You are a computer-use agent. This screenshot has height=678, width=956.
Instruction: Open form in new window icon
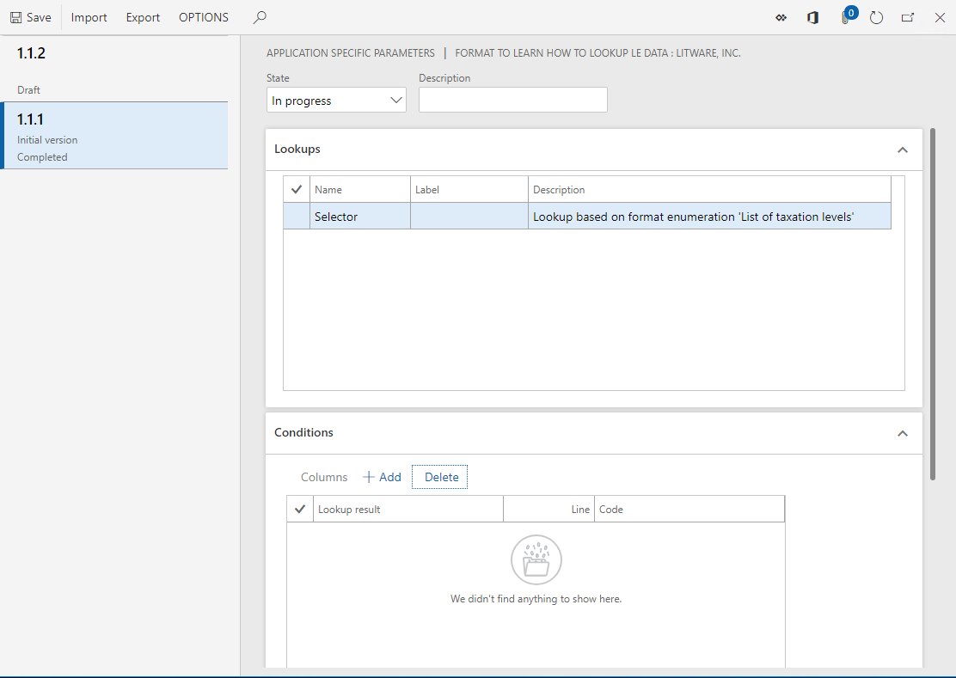[x=908, y=18]
